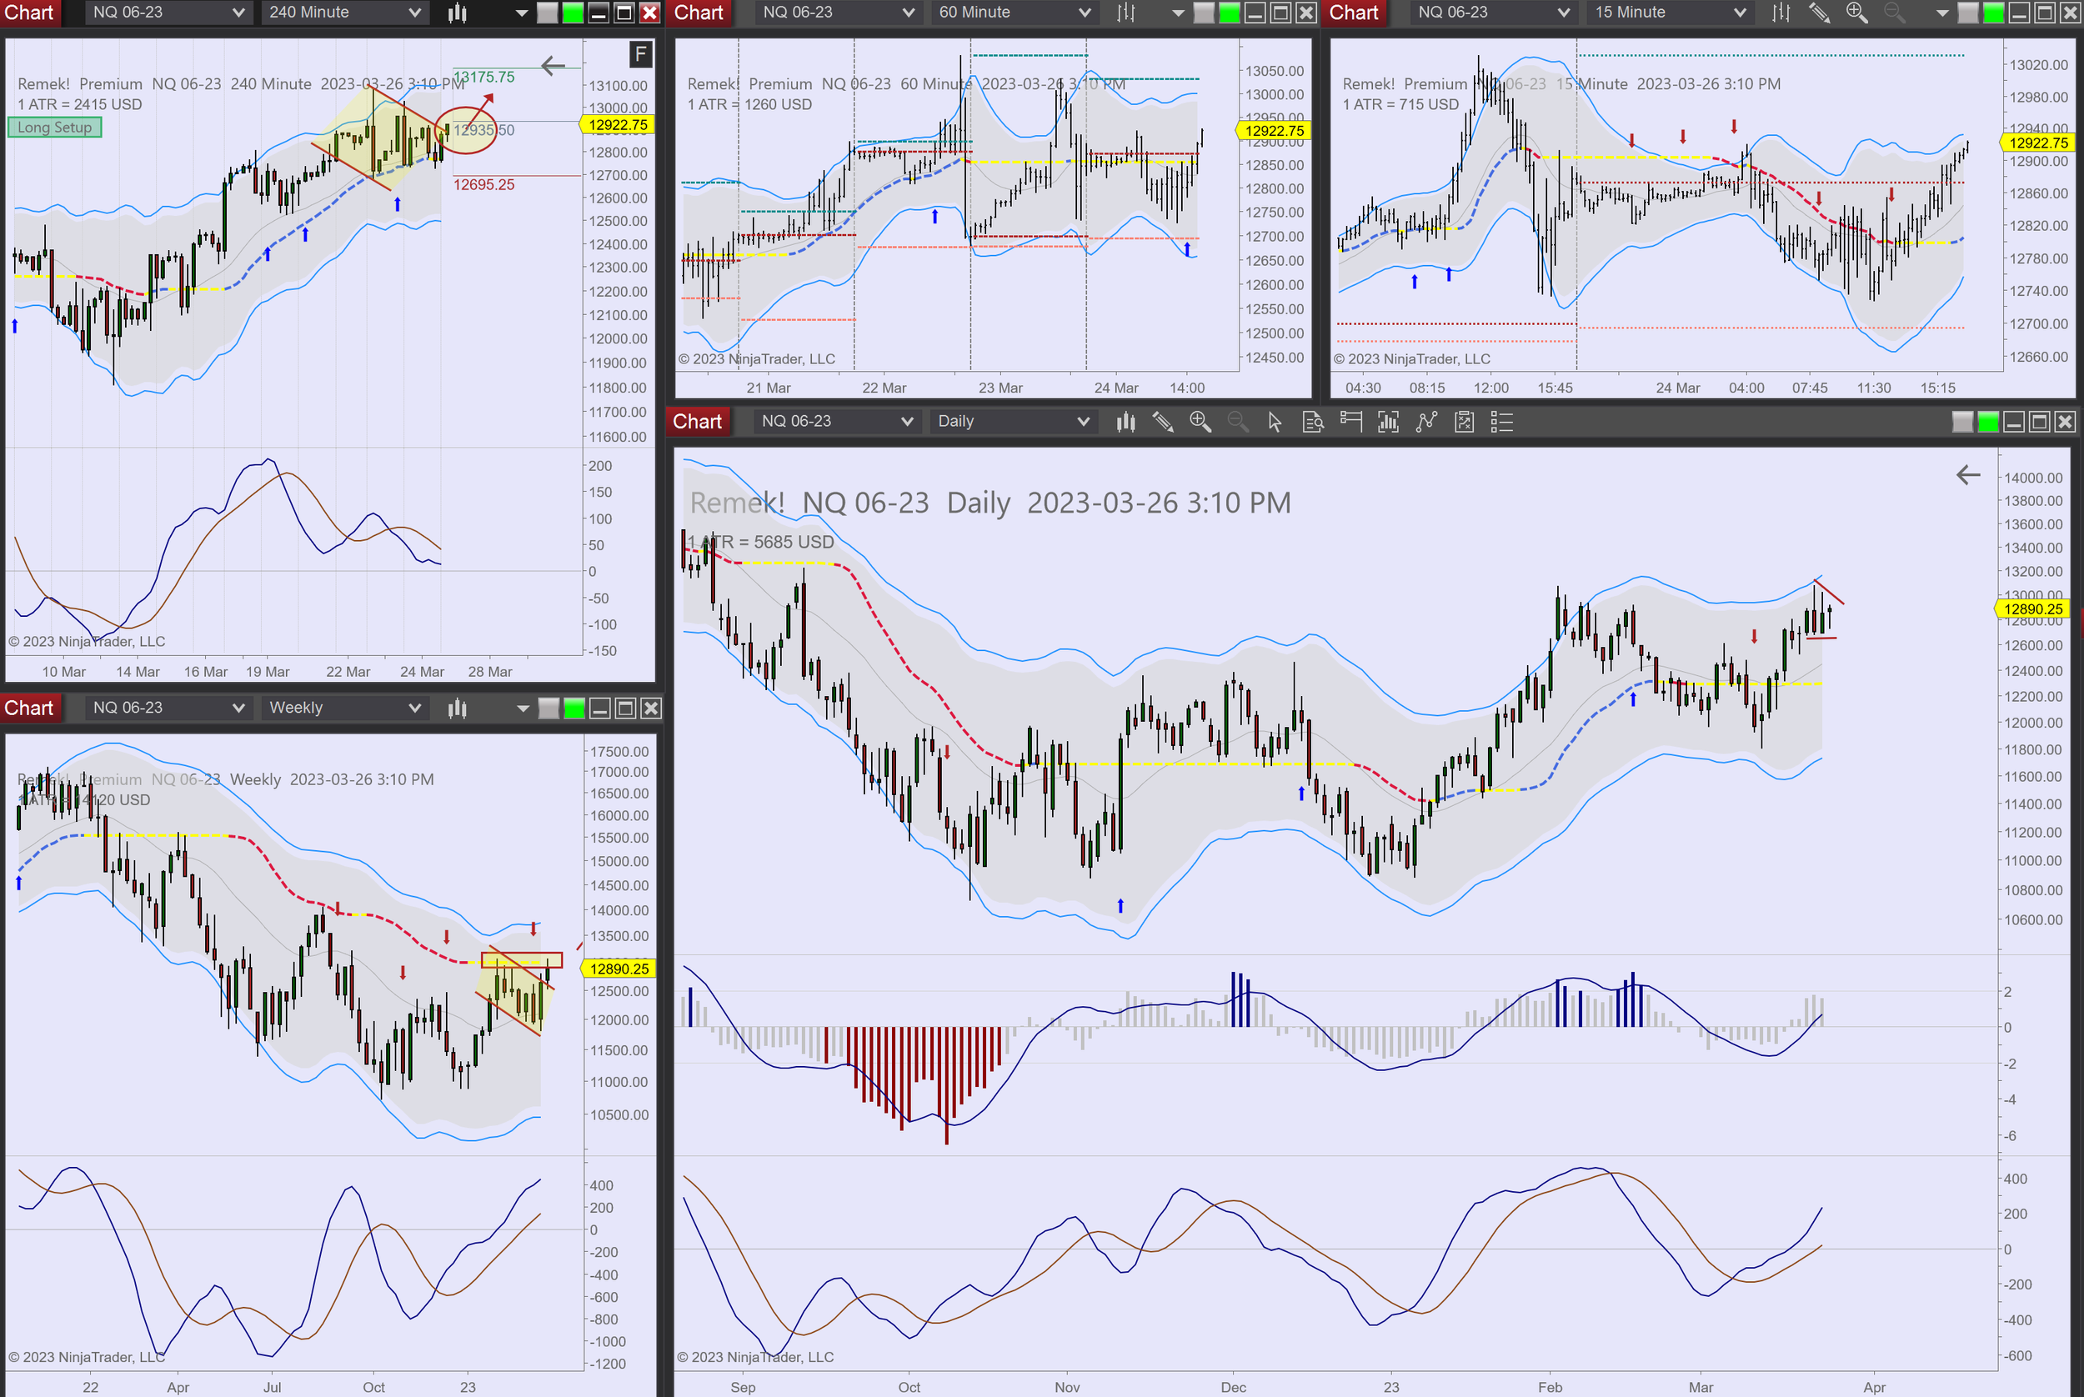2084x1397 pixels.
Task: Open the 240 Minute interval dropdown
Action: 344,13
